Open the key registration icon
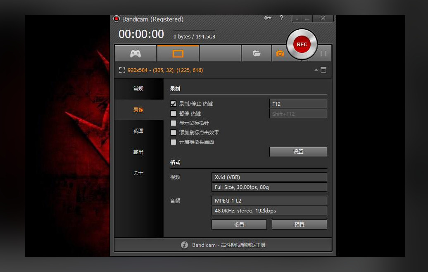This screenshot has height=272, width=428. [x=267, y=18]
